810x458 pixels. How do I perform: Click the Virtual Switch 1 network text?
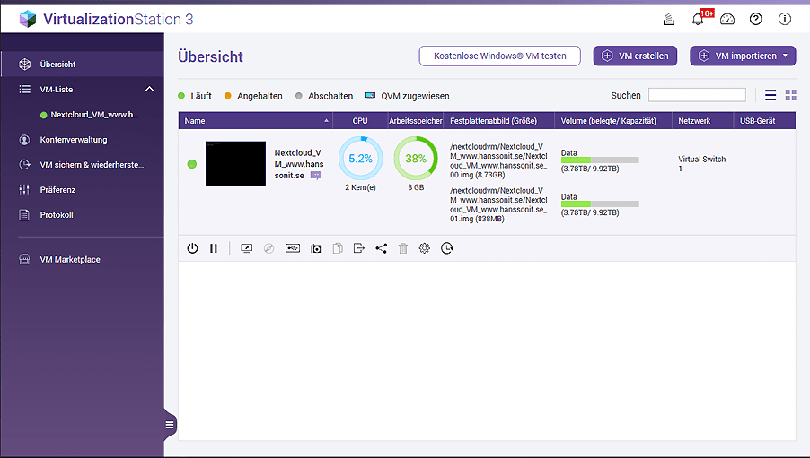tap(701, 163)
